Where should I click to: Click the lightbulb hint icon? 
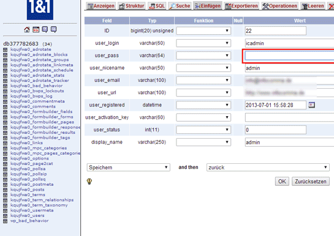89,181
